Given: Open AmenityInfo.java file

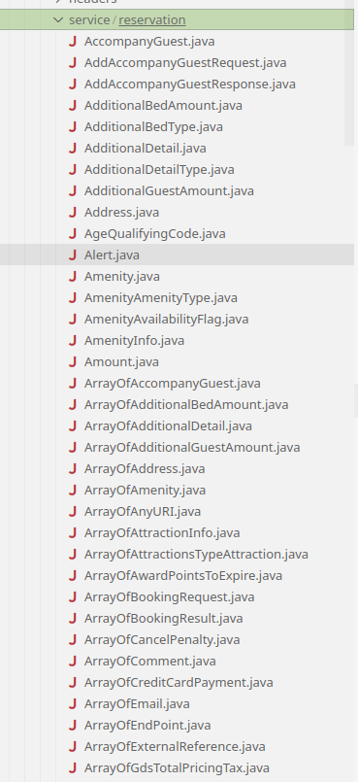Looking at the screenshot, I should (x=134, y=341).
